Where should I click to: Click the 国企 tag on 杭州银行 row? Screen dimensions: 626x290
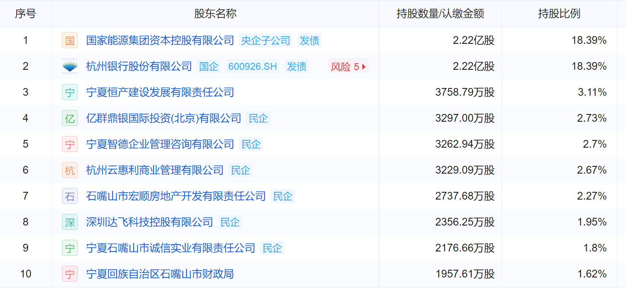click(x=209, y=66)
